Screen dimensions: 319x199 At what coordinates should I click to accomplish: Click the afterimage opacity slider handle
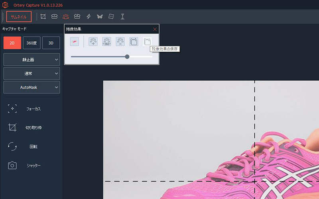[x=127, y=57]
